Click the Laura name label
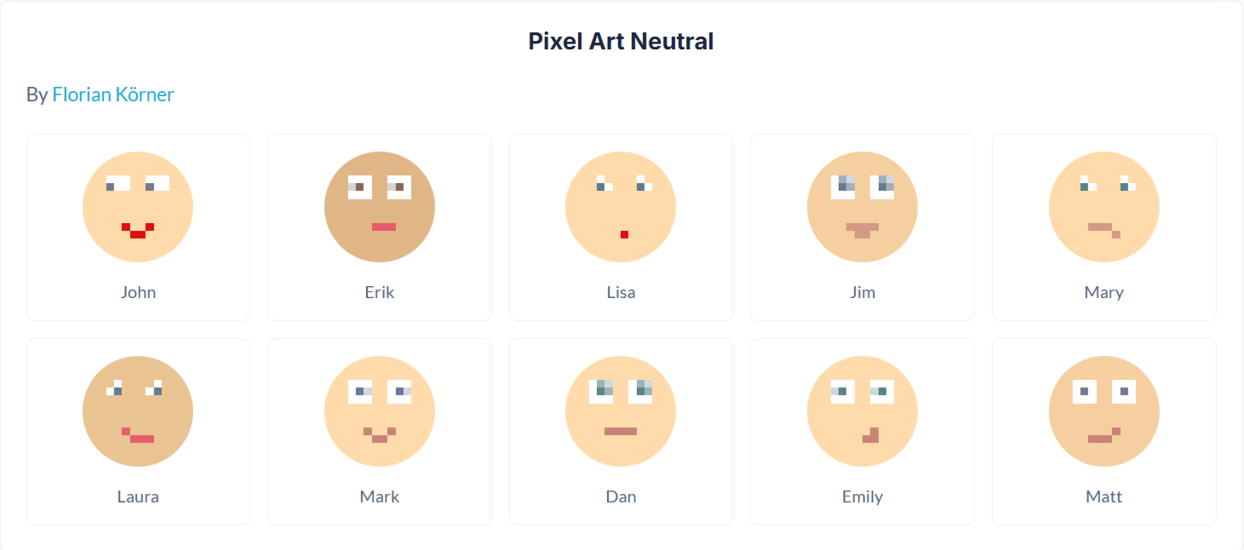Screen dimensions: 1244x550 [138, 497]
